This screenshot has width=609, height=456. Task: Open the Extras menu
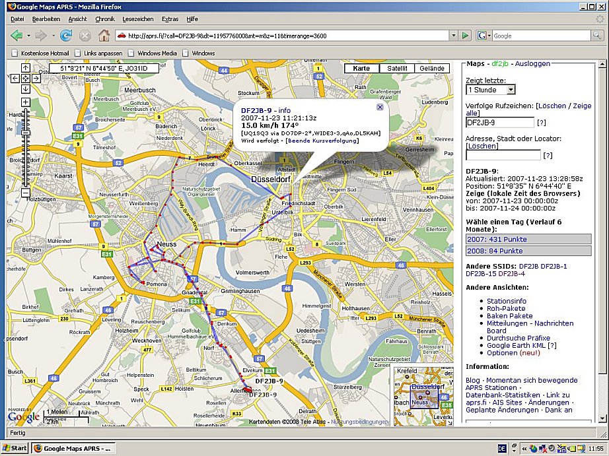click(x=170, y=19)
